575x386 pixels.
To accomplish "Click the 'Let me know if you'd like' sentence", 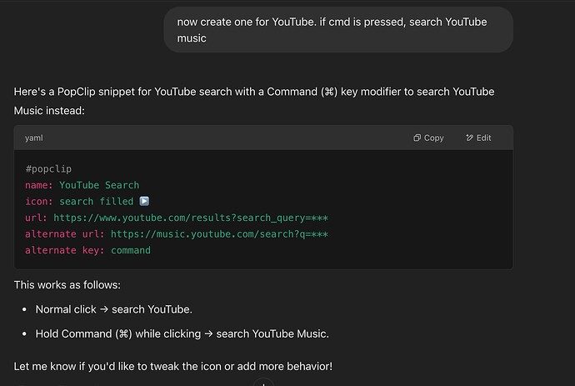I will click(x=173, y=366).
